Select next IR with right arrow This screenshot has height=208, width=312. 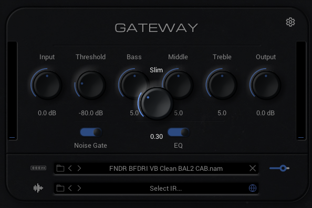79,188
